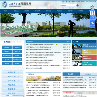Image resolution: width=97 pixels, height=97 pixels.
Task: Click more link in 聚焦上大 header
Action: (x=58, y=74)
